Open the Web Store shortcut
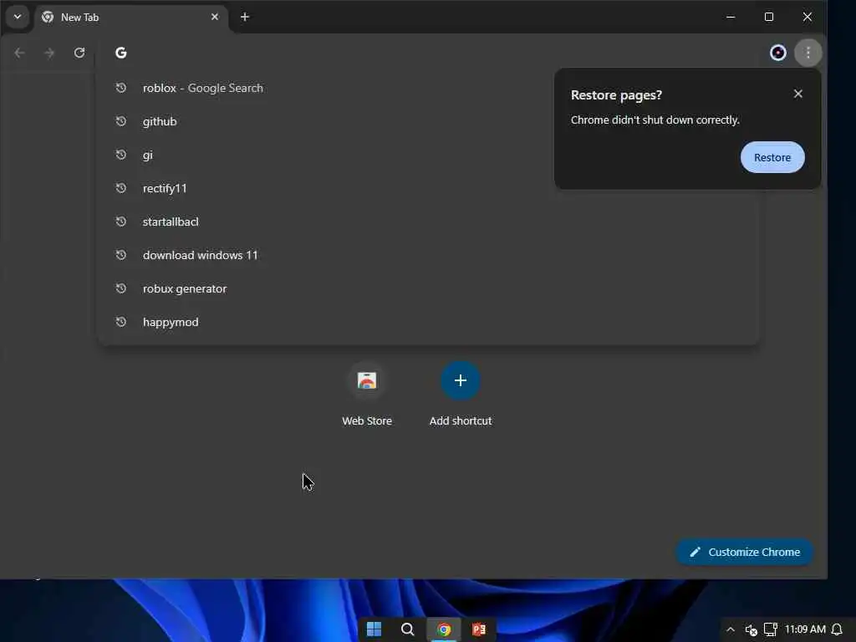The image size is (856, 642). pyautogui.click(x=367, y=395)
